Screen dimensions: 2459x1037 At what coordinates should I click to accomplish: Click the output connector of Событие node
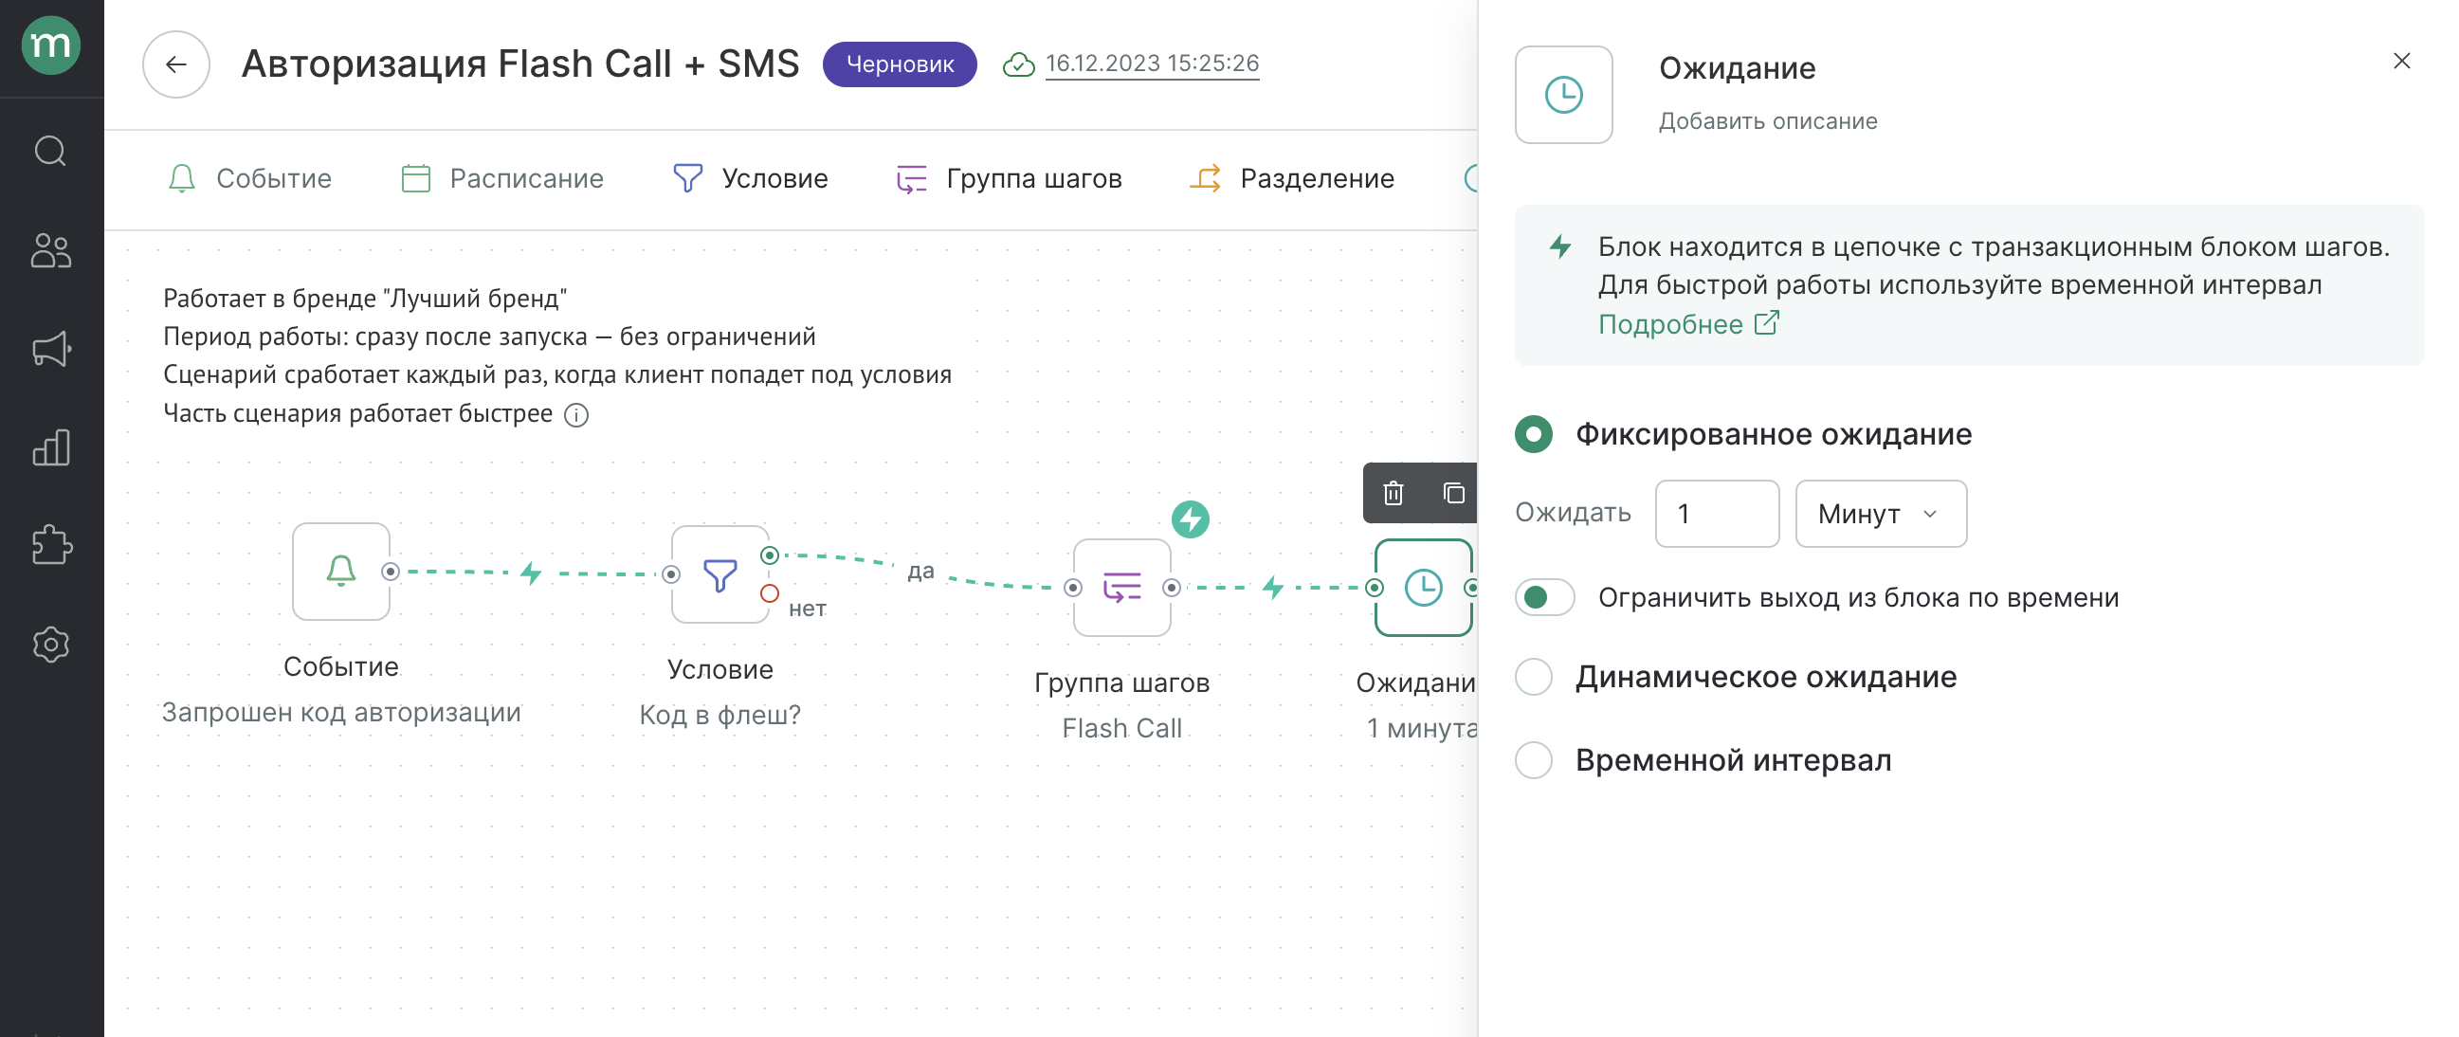coord(391,571)
